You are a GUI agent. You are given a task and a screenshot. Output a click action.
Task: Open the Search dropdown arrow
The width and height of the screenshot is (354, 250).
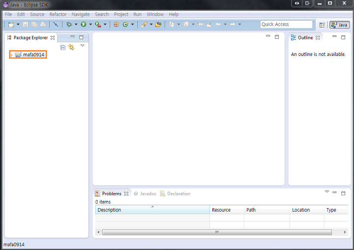click(x=151, y=25)
